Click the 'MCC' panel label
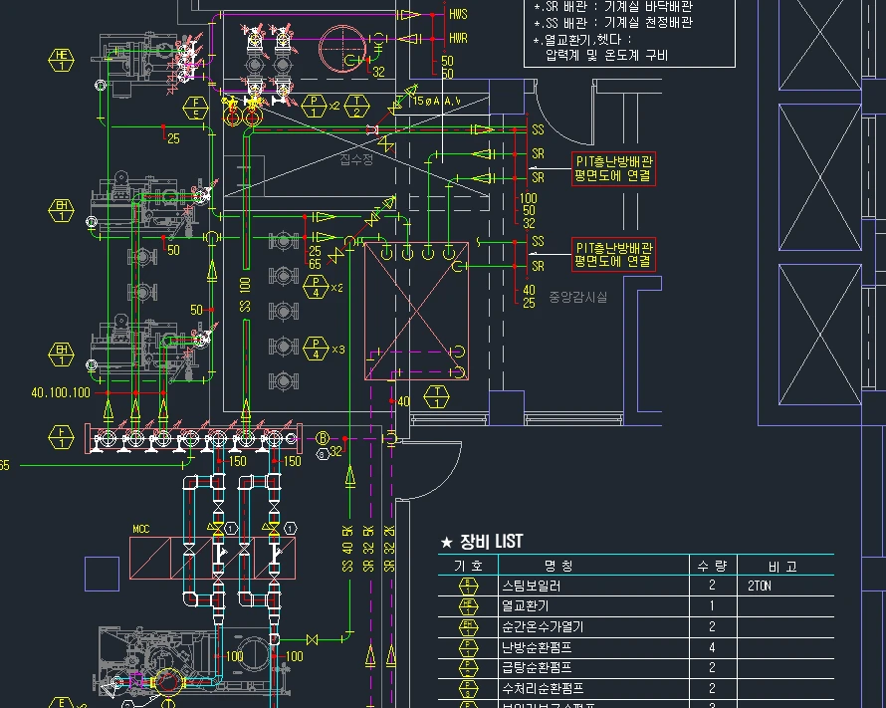 pyautogui.click(x=141, y=529)
